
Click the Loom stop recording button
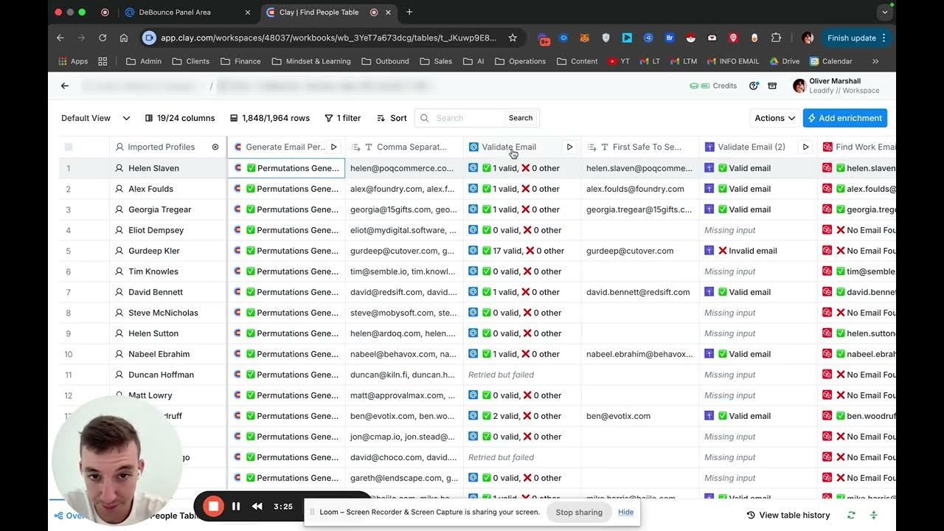[214, 506]
